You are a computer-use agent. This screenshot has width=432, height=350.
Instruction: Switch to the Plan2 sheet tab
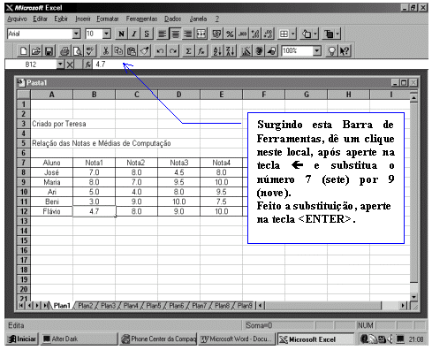[x=85, y=306]
